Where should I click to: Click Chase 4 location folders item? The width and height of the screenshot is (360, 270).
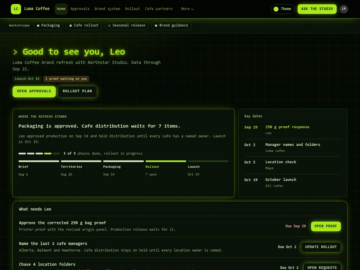[47, 264]
